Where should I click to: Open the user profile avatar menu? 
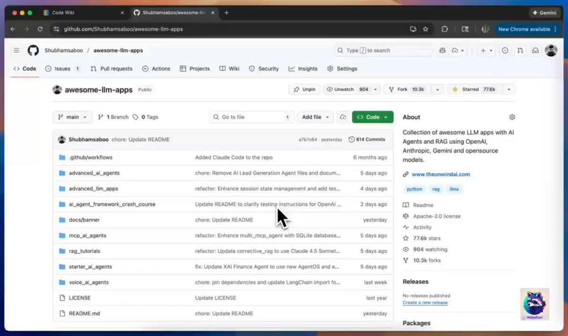550,51
